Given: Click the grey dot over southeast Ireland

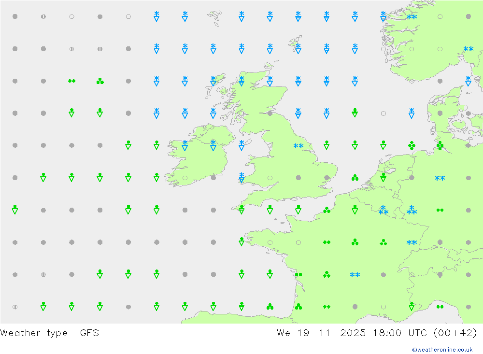Looking at the screenshot, I should (x=213, y=178).
